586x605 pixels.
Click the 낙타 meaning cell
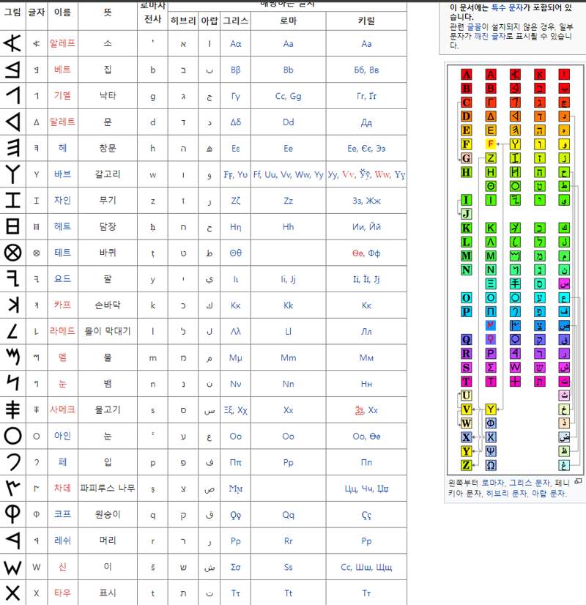[x=108, y=96]
